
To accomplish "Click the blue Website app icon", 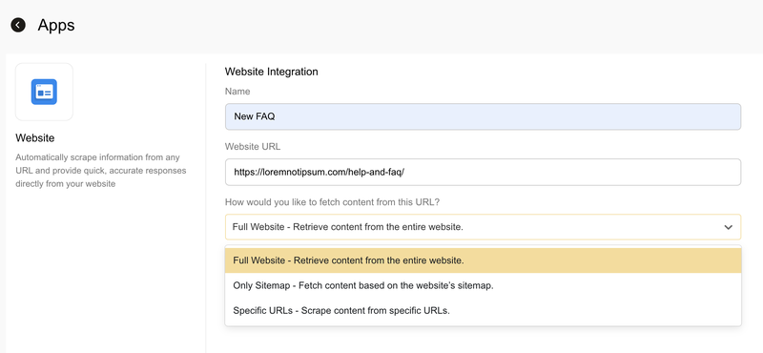I will 44,92.
